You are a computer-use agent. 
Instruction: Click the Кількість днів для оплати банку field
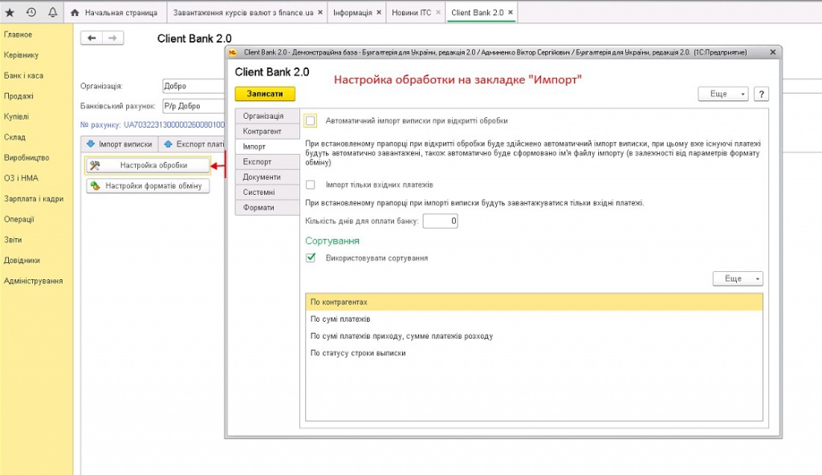[x=441, y=221]
